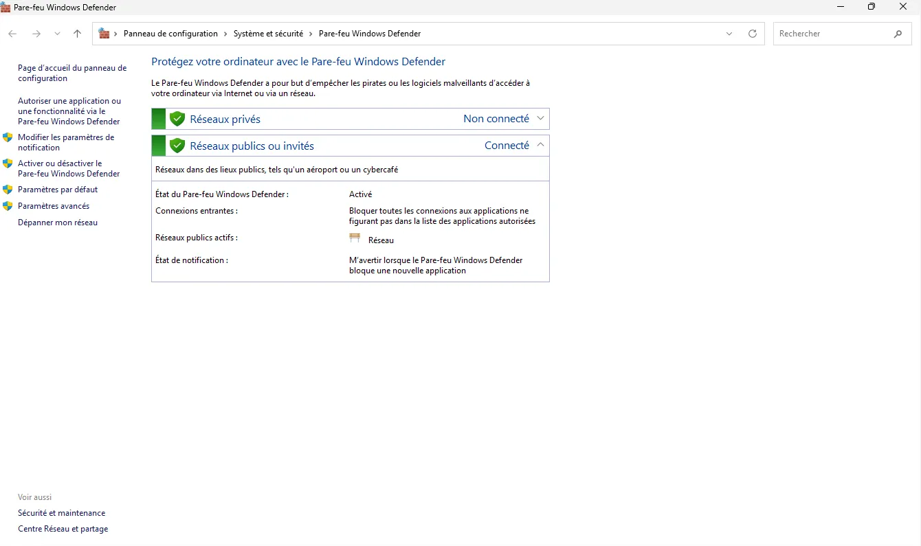Click the up-one-level arrow icon

point(77,34)
